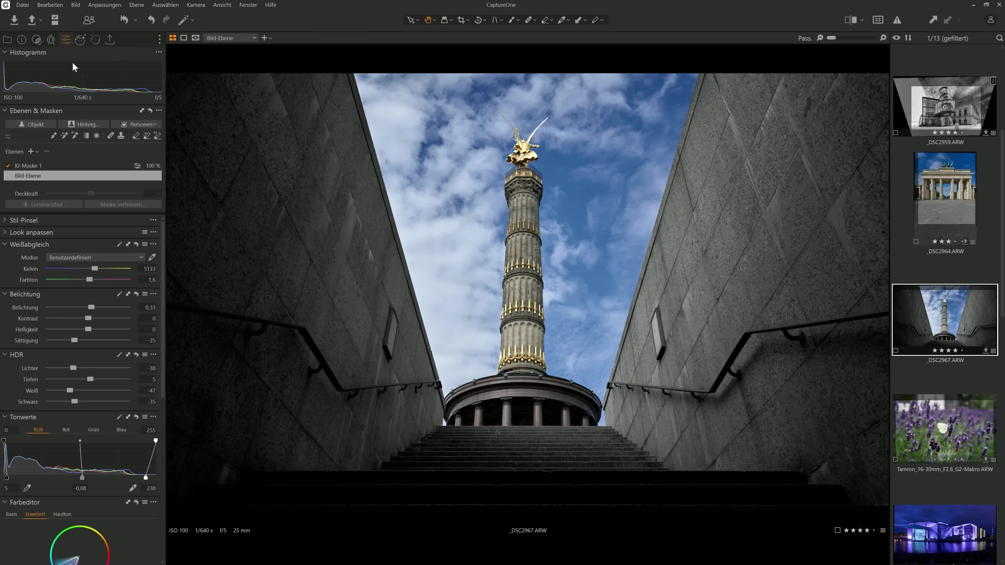1005x565 pixels.
Task: Toggle color tag box on _DSC2959.ARW thumbnail
Action: 896,133
